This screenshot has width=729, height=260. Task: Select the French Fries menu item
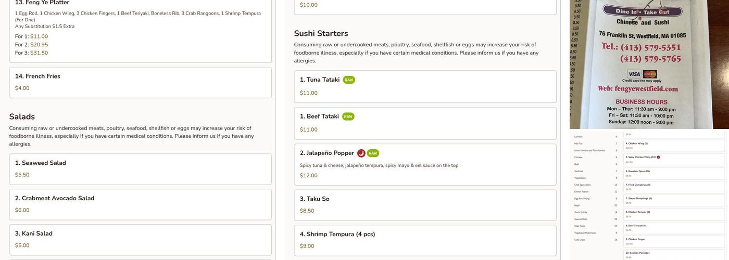click(x=140, y=82)
